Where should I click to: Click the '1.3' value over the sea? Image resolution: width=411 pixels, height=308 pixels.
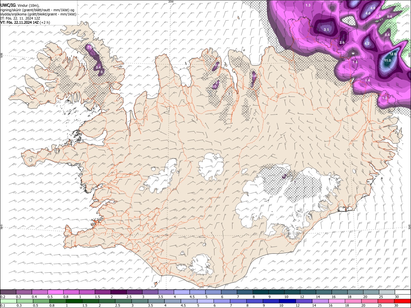tap(308, 5)
